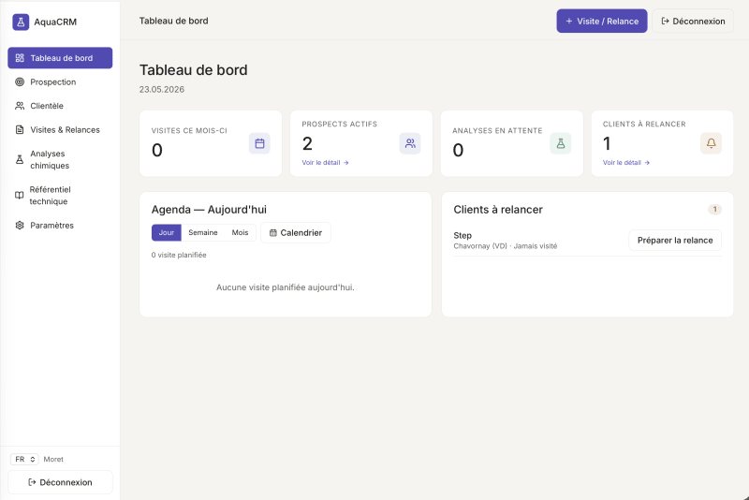Click the Paramètres gear icon
The height and width of the screenshot is (500, 749).
point(20,226)
